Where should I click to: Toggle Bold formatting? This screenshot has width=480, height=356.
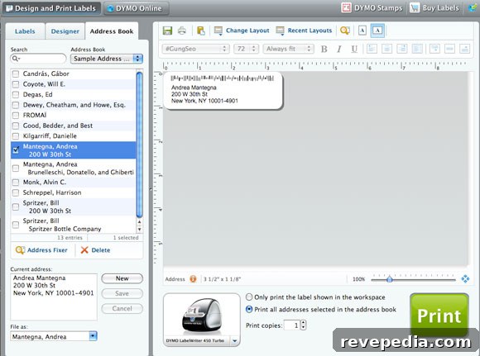click(324, 49)
